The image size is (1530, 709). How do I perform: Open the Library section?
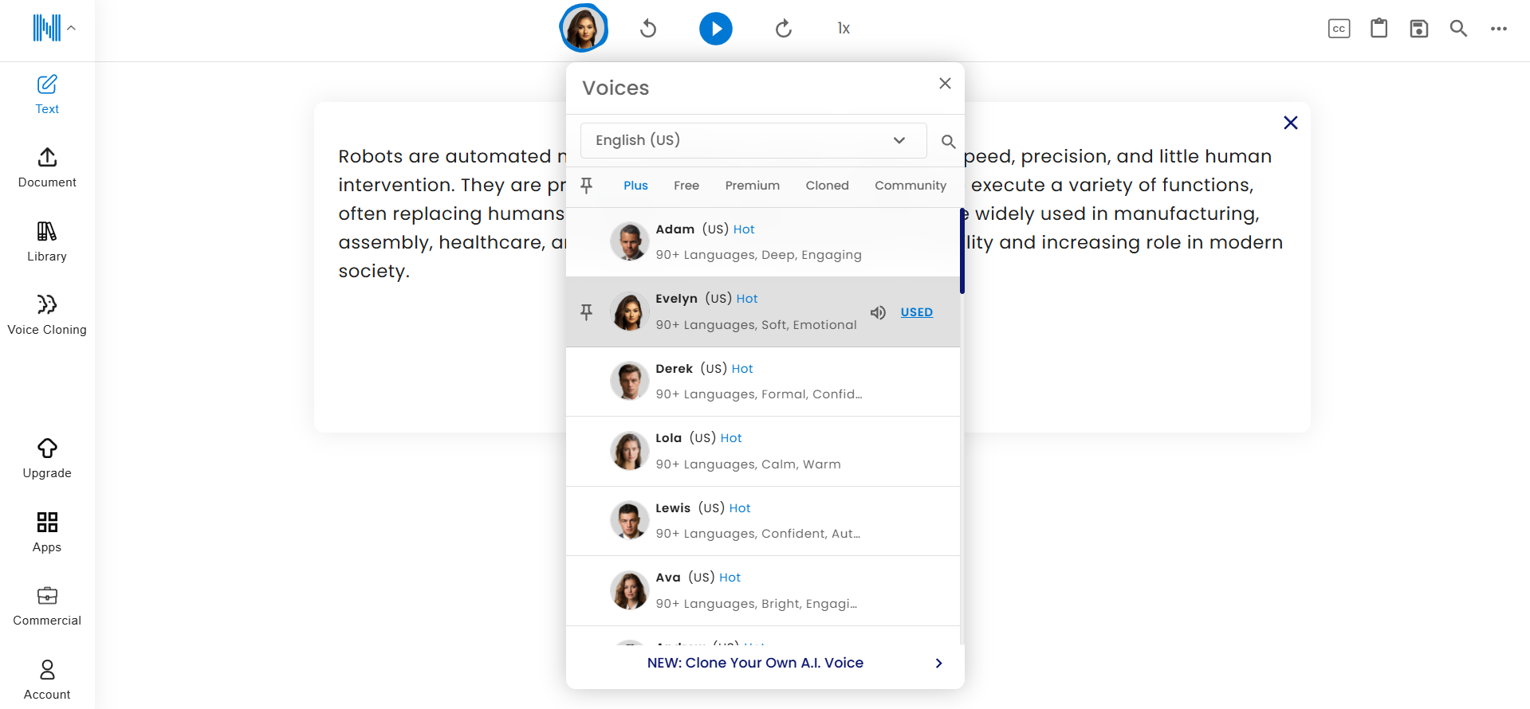click(47, 242)
